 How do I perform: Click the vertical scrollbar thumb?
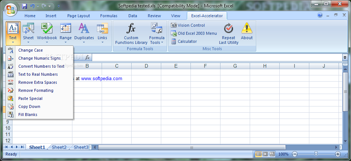pos(345,91)
